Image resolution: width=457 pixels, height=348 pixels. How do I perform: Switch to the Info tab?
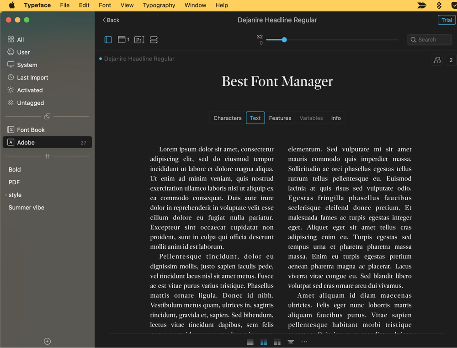(336, 118)
